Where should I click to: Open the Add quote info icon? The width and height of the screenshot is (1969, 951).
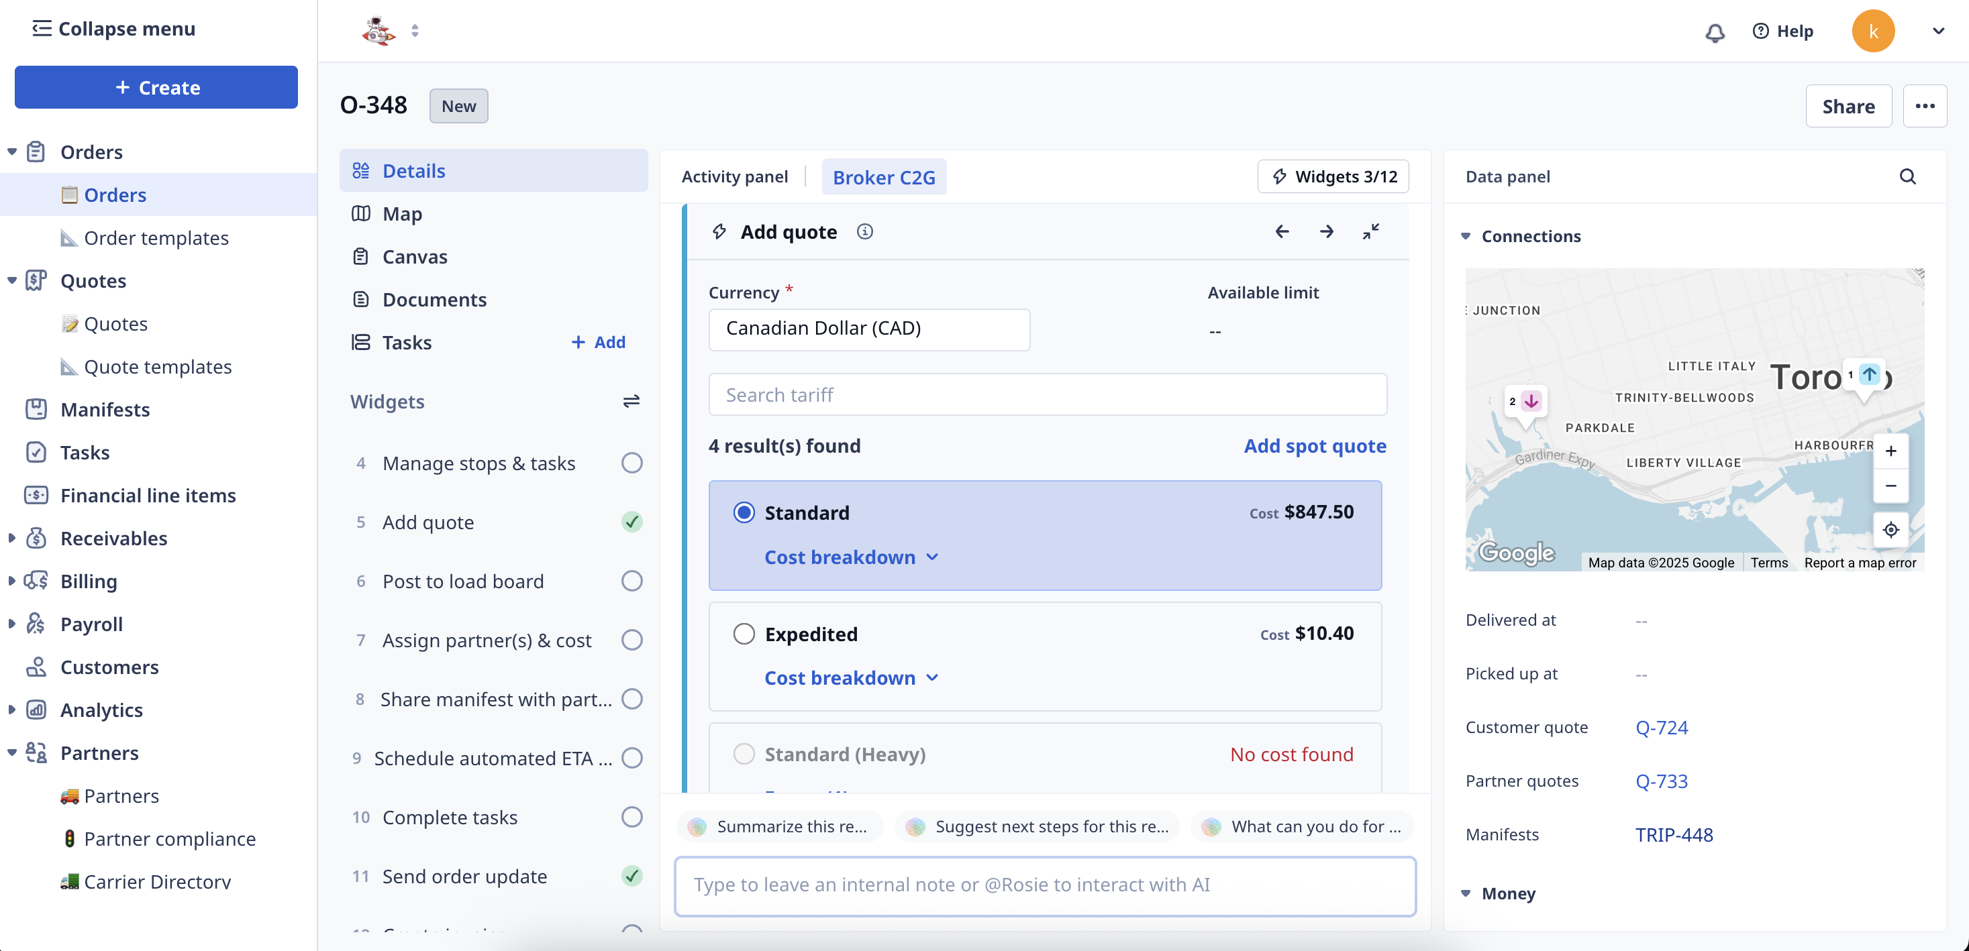864,231
